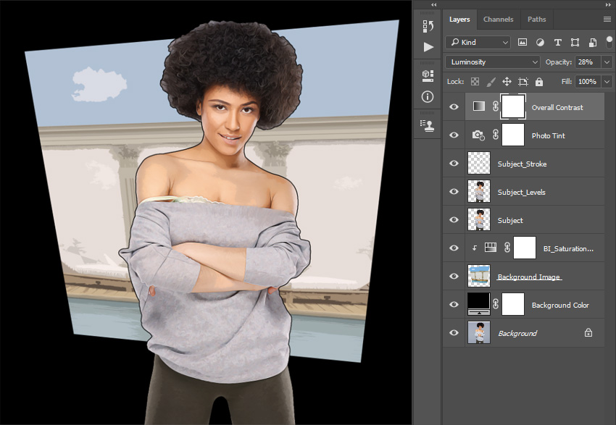616x425 pixels.
Task: Click the lock all padlock icon
Action: (538, 82)
